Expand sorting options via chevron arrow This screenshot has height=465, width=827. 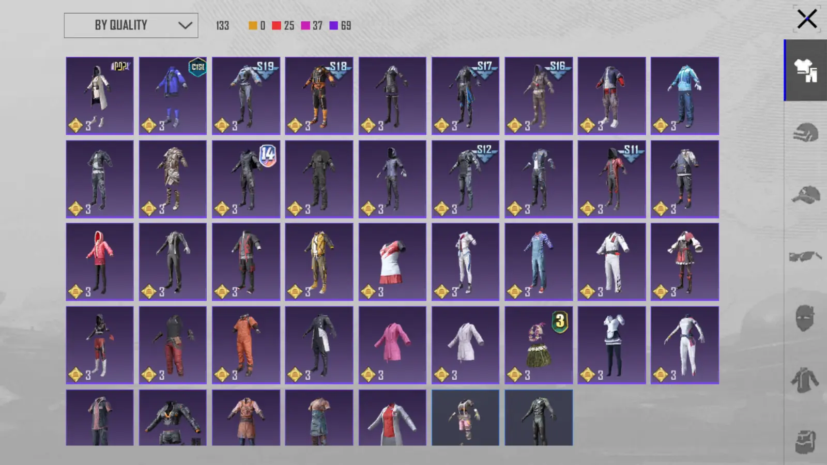[x=185, y=25]
